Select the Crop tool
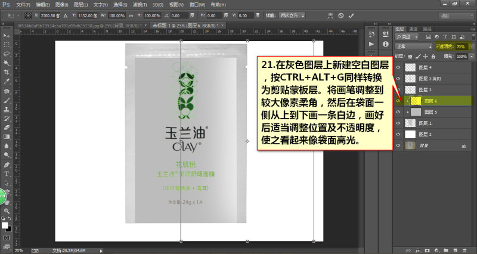 pos(7,72)
